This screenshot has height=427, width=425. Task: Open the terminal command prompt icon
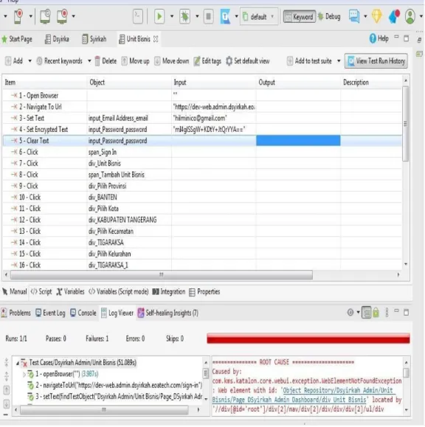point(138,16)
